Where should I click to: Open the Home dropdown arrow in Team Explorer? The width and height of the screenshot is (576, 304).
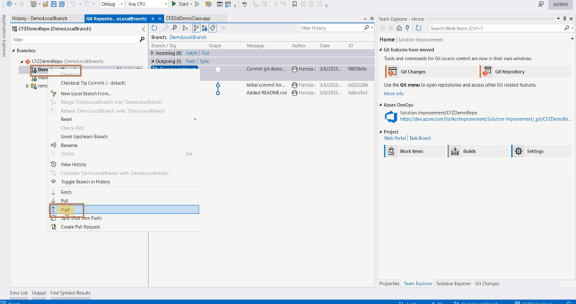pyautogui.click(x=572, y=39)
